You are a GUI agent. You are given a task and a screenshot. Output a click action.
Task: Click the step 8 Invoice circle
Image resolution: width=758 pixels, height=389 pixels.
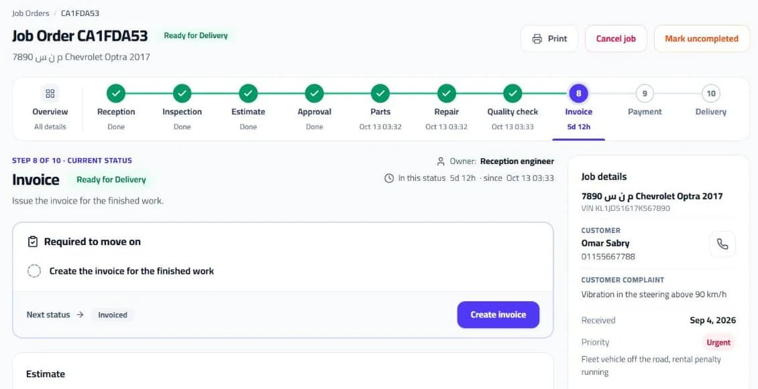[x=579, y=93]
